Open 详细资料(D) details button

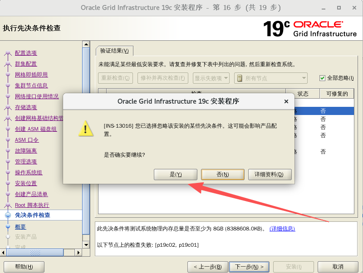click(270, 174)
